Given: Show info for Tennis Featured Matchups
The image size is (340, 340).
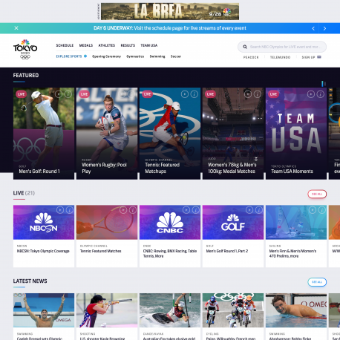Looking at the screenshot, I should pyautogui.click(x=194, y=94).
